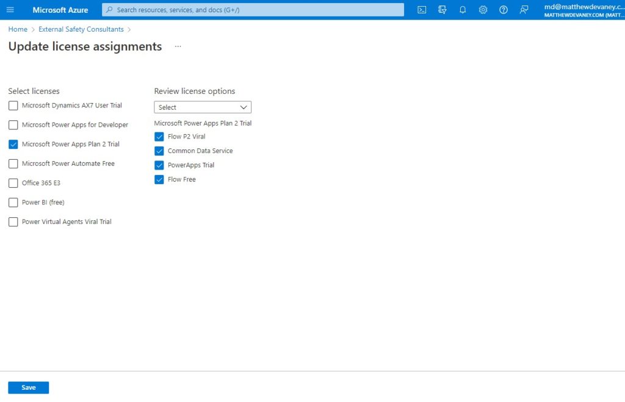Open the Feedback icon in the header
This screenshot has height=402, width=625.
524,10
